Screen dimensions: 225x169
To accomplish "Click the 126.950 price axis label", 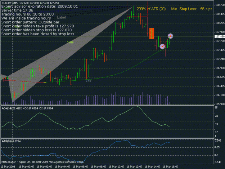I will [x=220, y=68].
